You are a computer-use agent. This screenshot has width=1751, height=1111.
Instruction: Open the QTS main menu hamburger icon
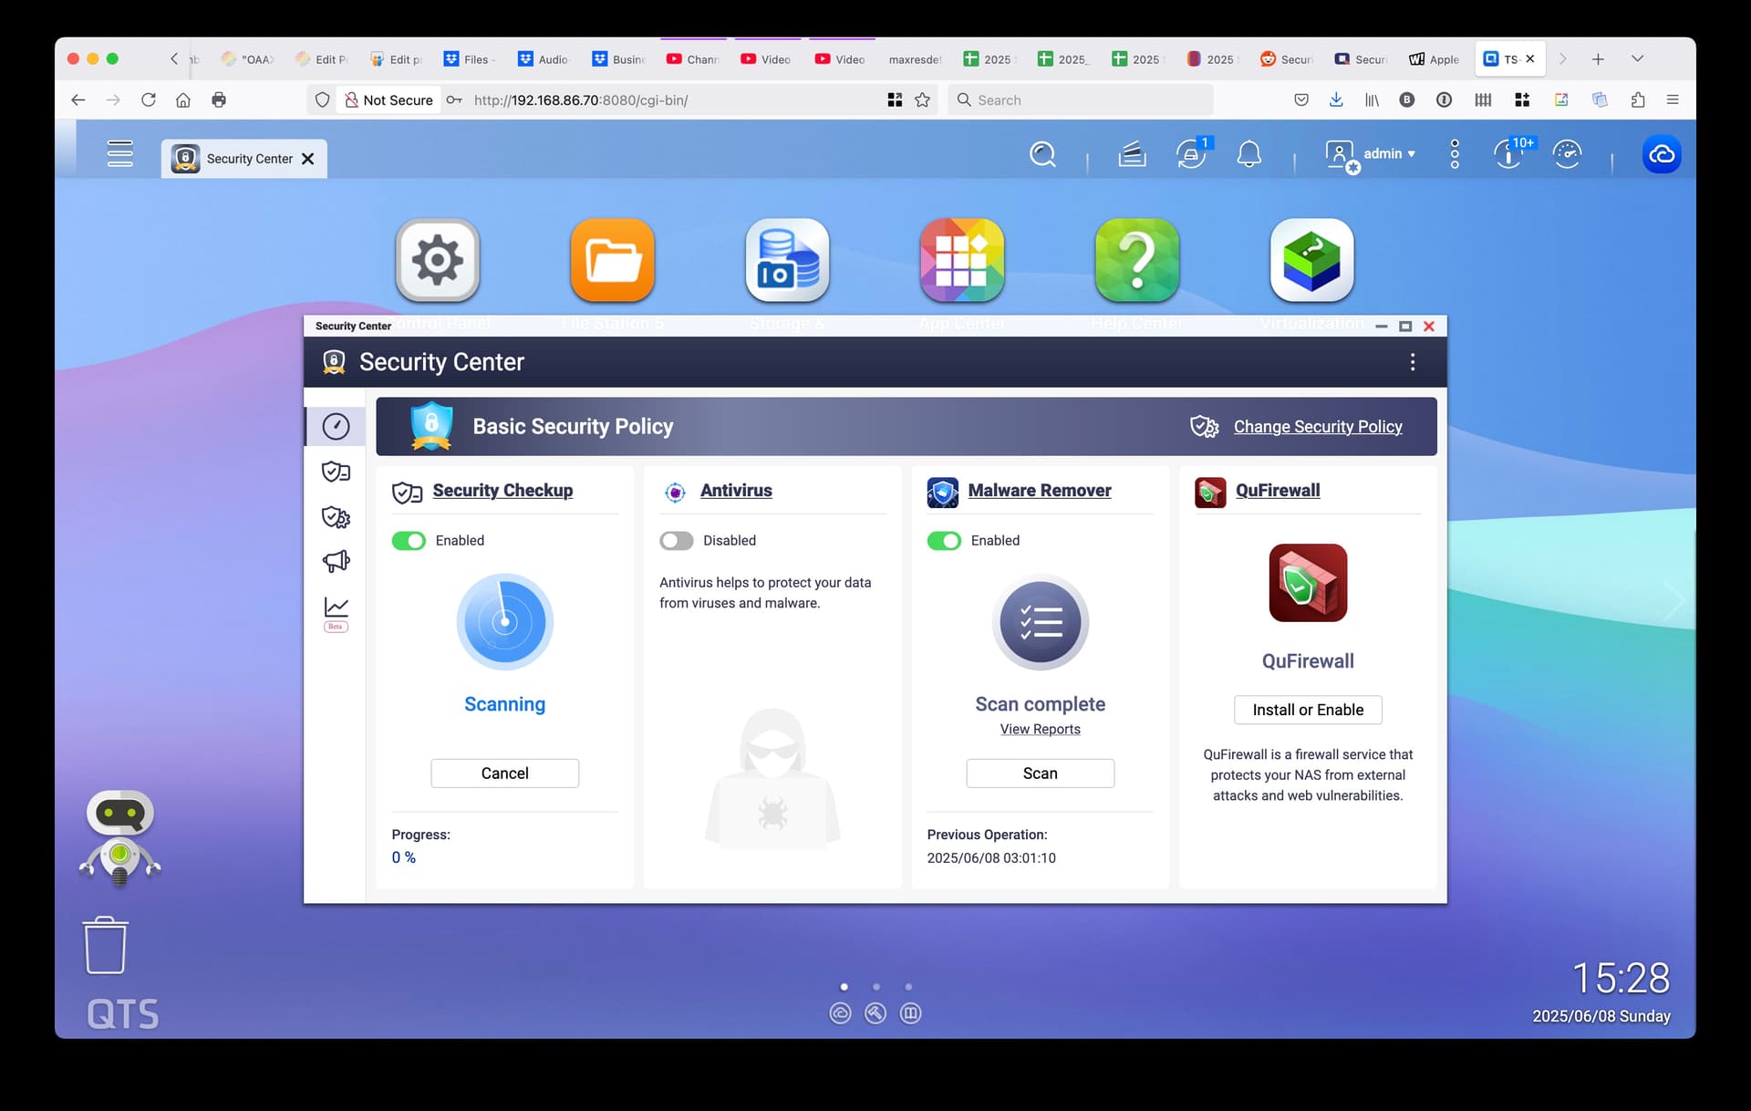(x=119, y=153)
